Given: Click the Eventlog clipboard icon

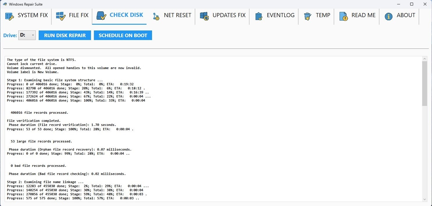Looking at the screenshot, I should coord(259,16).
